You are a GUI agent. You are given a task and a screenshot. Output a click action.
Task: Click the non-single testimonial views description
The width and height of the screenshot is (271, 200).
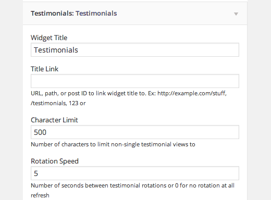[113, 144]
